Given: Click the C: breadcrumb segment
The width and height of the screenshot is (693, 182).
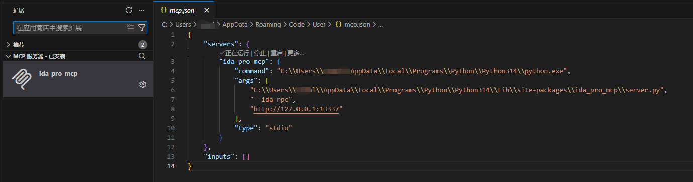Looking at the screenshot, I should pos(165,24).
